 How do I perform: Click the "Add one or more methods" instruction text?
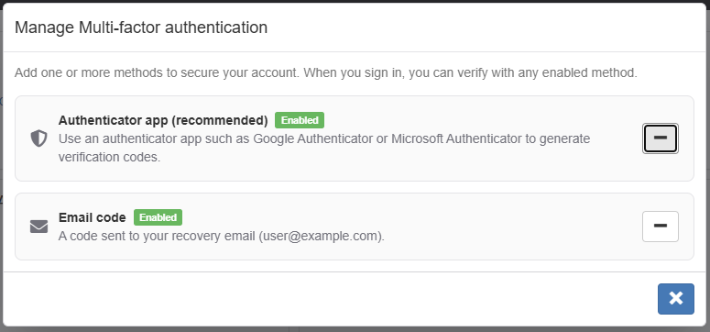tap(326, 72)
